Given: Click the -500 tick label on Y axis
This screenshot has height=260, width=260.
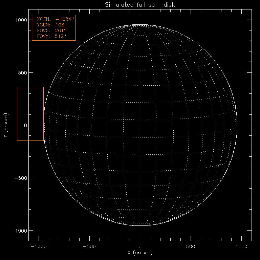Looking at the screenshot, I should pos(20,178).
